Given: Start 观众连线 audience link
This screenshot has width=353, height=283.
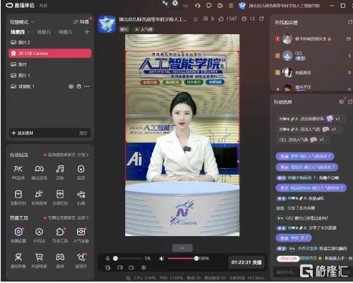Looking at the screenshot, I should pos(39,173).
